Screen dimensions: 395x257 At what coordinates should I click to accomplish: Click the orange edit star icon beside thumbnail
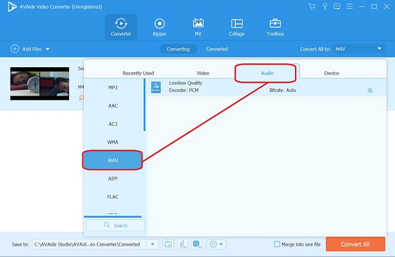tap(81, 97)
